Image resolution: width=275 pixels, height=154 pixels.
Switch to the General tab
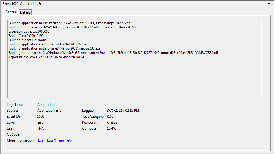point(11,12)
